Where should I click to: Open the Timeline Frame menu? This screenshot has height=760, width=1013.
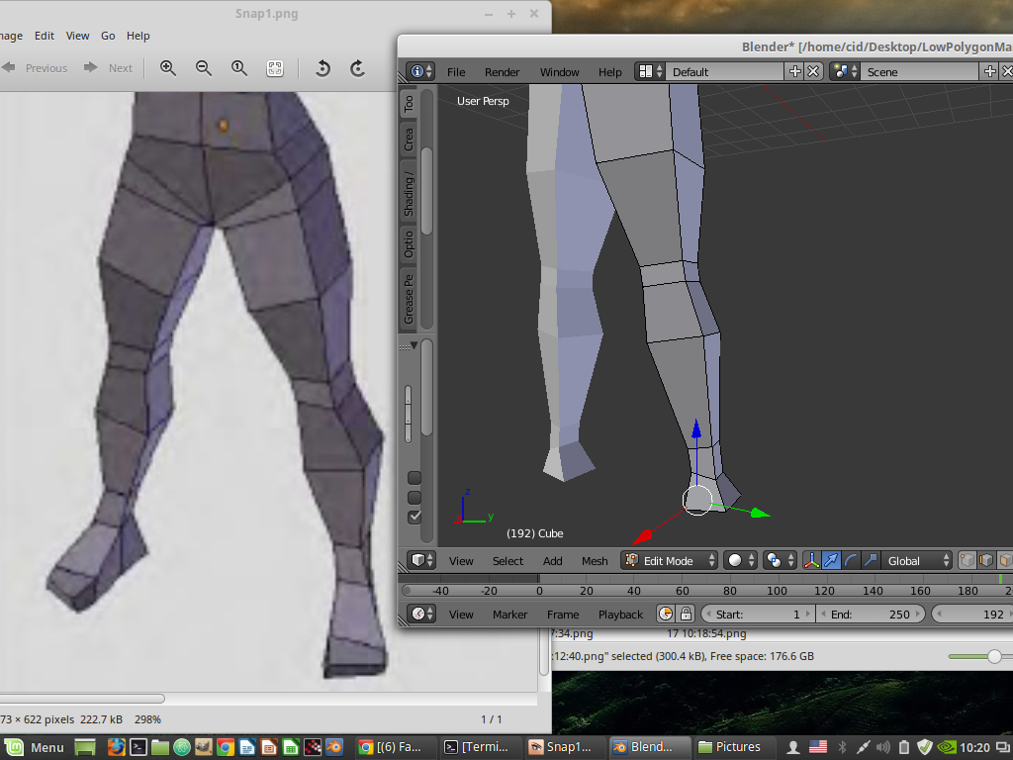point(563,615)
